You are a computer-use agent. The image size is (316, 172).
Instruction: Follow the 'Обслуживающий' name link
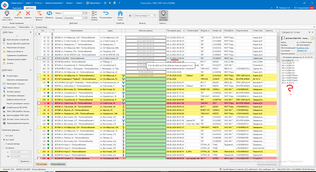coord(303,48)
